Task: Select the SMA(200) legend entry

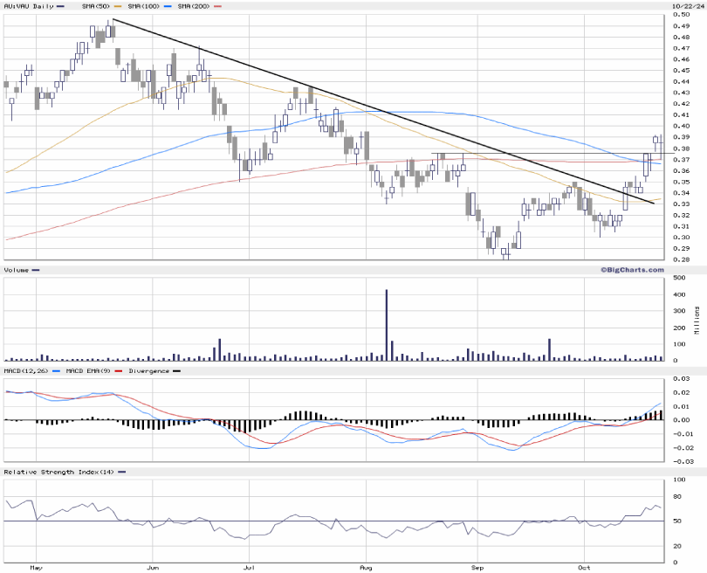Action: tap(197, 6)
